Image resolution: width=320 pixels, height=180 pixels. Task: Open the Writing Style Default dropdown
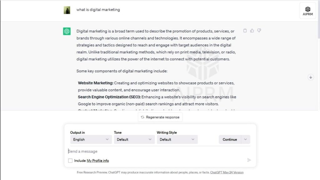pyautogui.click(x=177, y=140)
